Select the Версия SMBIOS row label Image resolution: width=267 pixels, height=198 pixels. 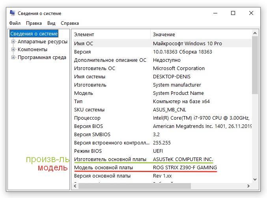click(x=92, y=135)
